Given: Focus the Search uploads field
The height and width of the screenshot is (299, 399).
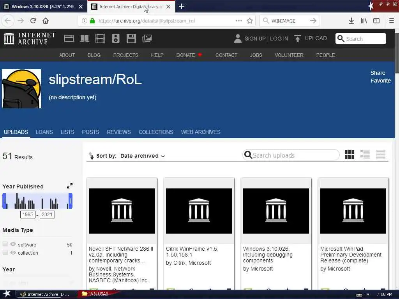Looking at the screenshot, I should (x=291, y=155).
